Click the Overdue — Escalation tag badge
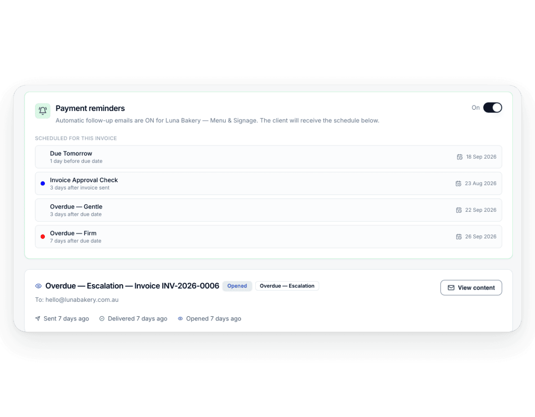The image size is (535, 417). (287, 286)
